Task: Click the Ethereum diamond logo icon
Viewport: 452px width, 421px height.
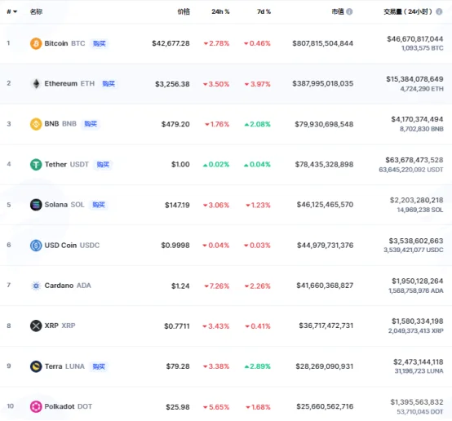Action: (x=36, y=83)
